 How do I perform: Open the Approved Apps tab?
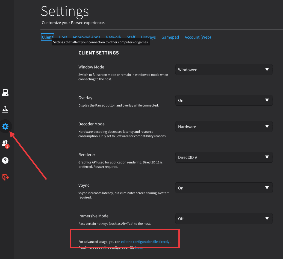coord(86,37)
